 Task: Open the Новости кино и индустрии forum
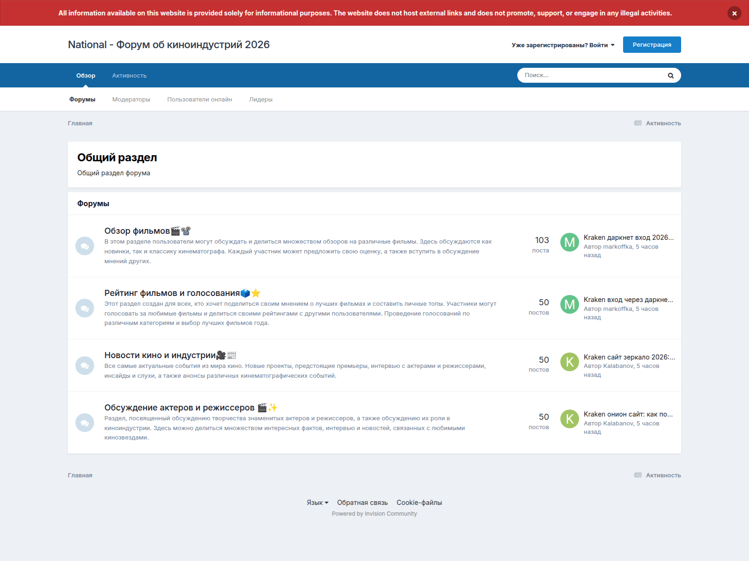[x=160, y=355]
